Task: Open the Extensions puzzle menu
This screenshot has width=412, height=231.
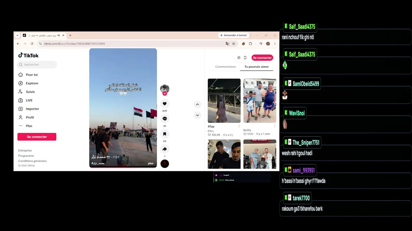Action: click(250, 44)
